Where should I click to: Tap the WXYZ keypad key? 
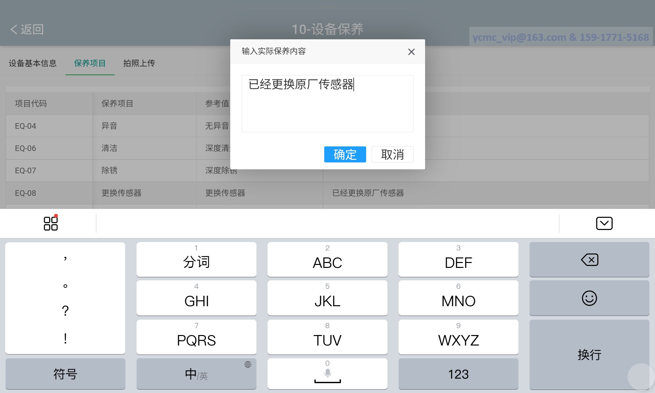458,337
